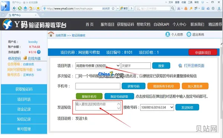Click the 关键字 keyword input
This screenshot has height=138, width=223.
[x=136, y=66]
